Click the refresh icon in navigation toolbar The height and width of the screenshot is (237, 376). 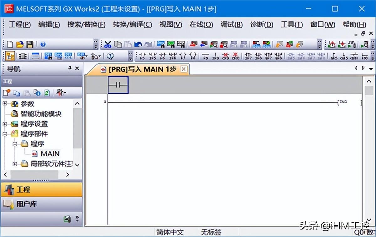point(47,93)
